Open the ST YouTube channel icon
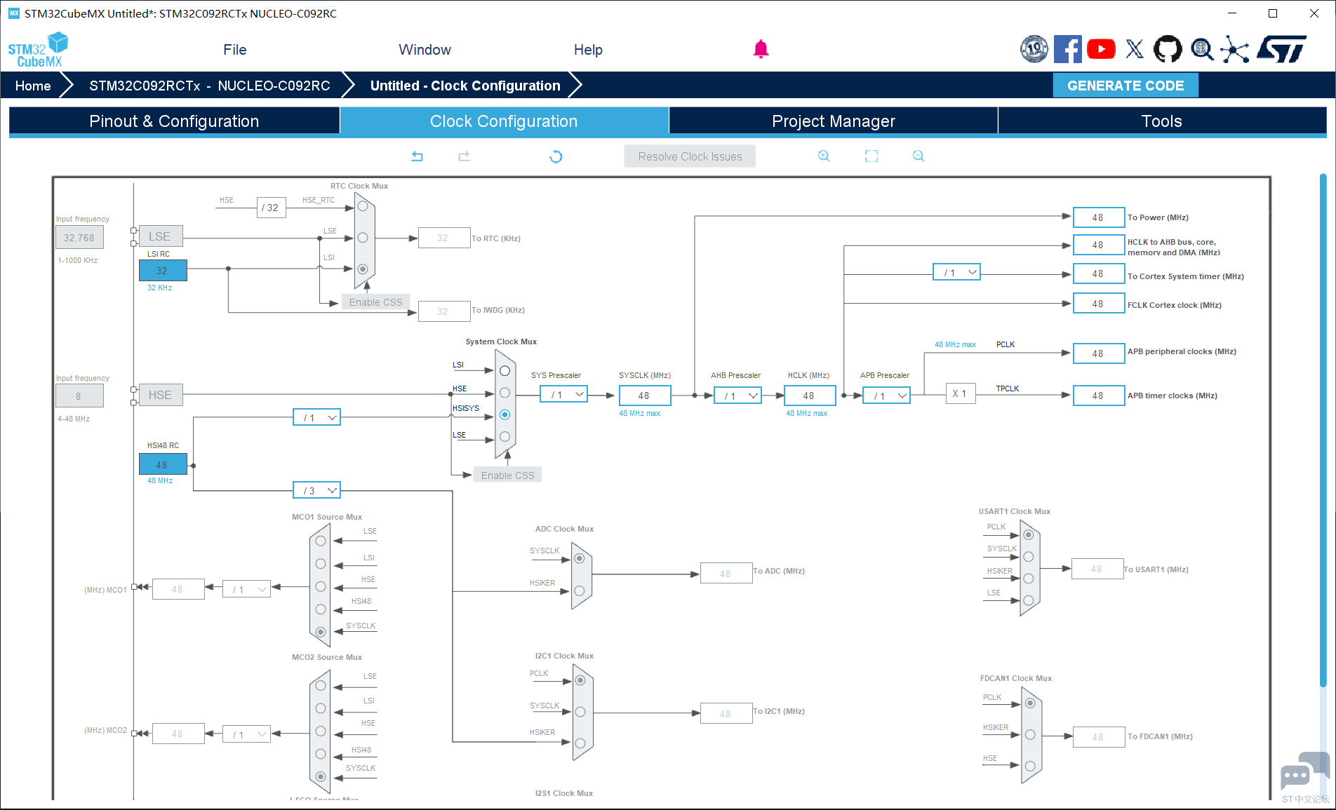1336x810 pixels. [1101, 49]
